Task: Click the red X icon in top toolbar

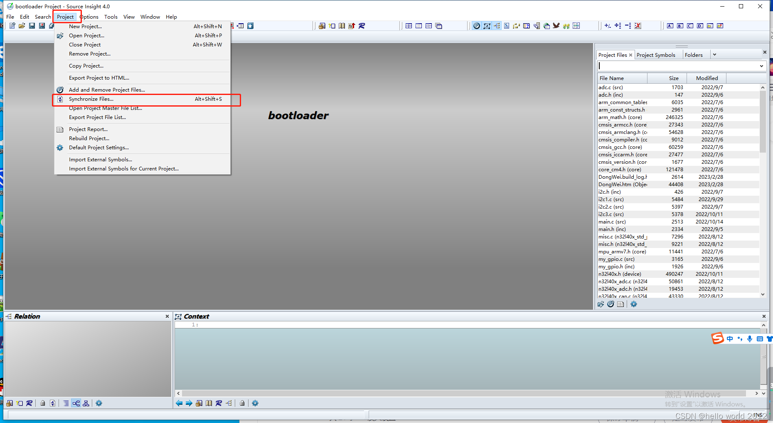Action: coord(638,26)
